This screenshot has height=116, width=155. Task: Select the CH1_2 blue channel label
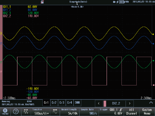tap(7, 10)
